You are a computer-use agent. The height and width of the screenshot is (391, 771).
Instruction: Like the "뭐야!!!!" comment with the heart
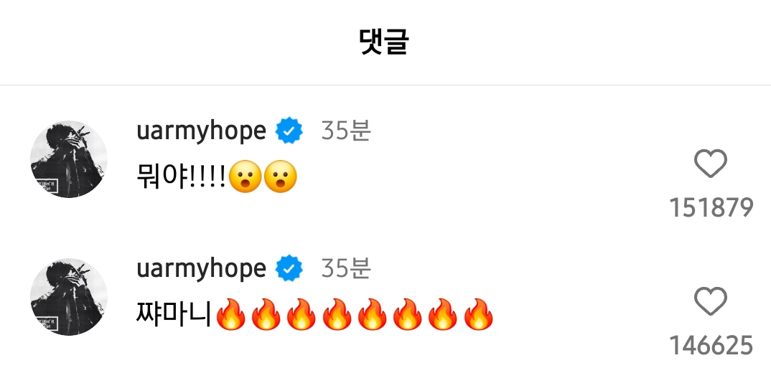coord(711,164)
